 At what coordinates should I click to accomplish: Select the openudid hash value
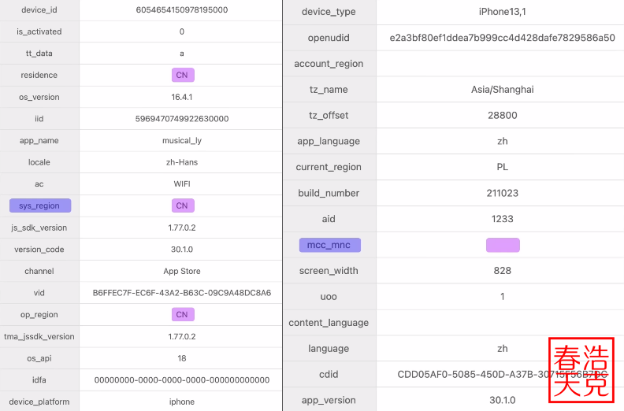(x=502, y=38)
